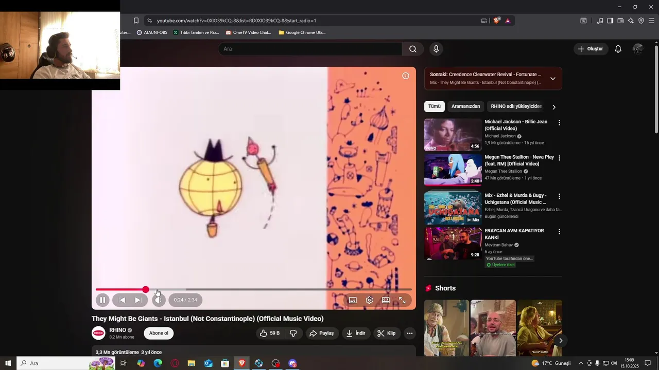The width and height of the screenshot is (659, 370).
Task: Dislike the video with thumbs-down
Action: [x=293, y=333]
